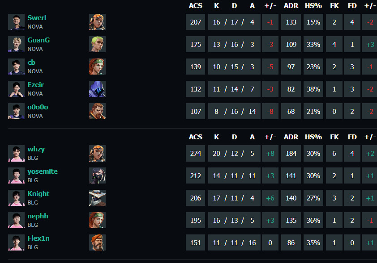Click the agent icon in yosemite's row
Screen dimensions: 377x263
(97, 175)
